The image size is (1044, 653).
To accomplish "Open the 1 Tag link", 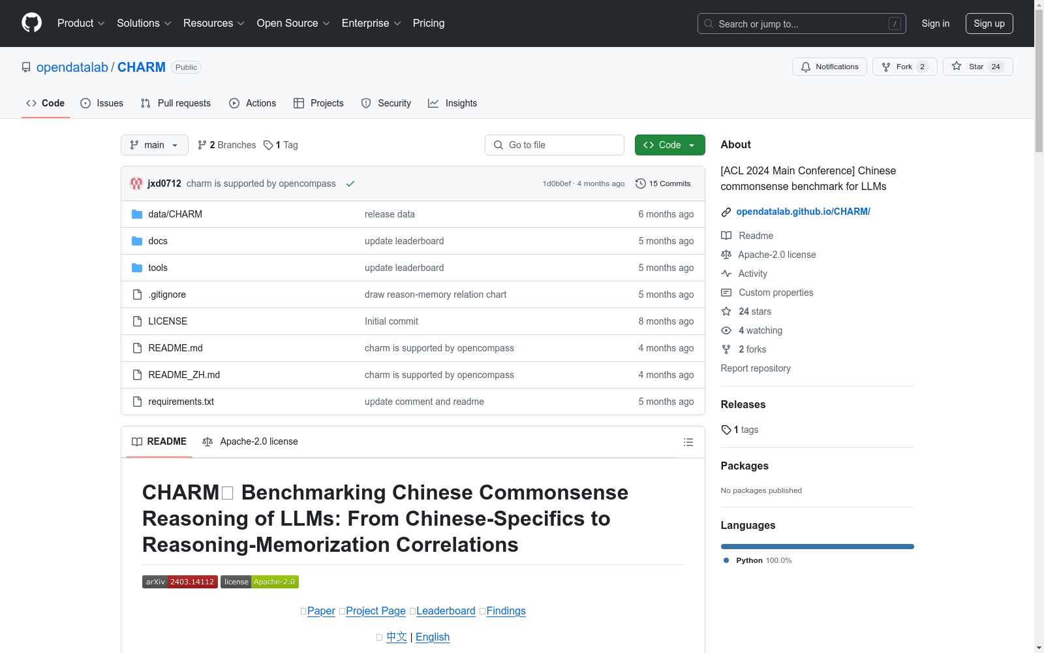I will pos(281,145).
